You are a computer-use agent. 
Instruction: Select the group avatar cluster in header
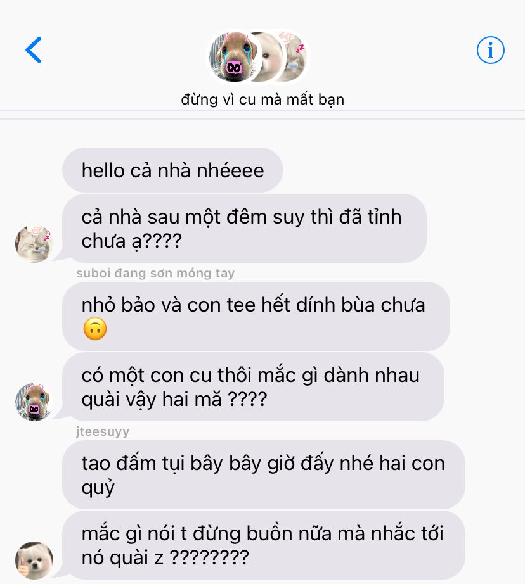tap(258, 57)
